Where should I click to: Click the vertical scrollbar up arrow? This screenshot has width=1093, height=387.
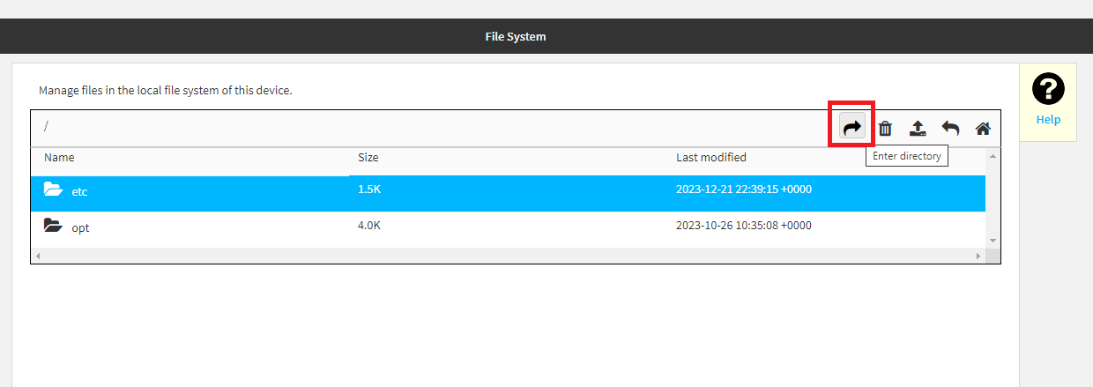pyautogui.click(x=993, y=156)
